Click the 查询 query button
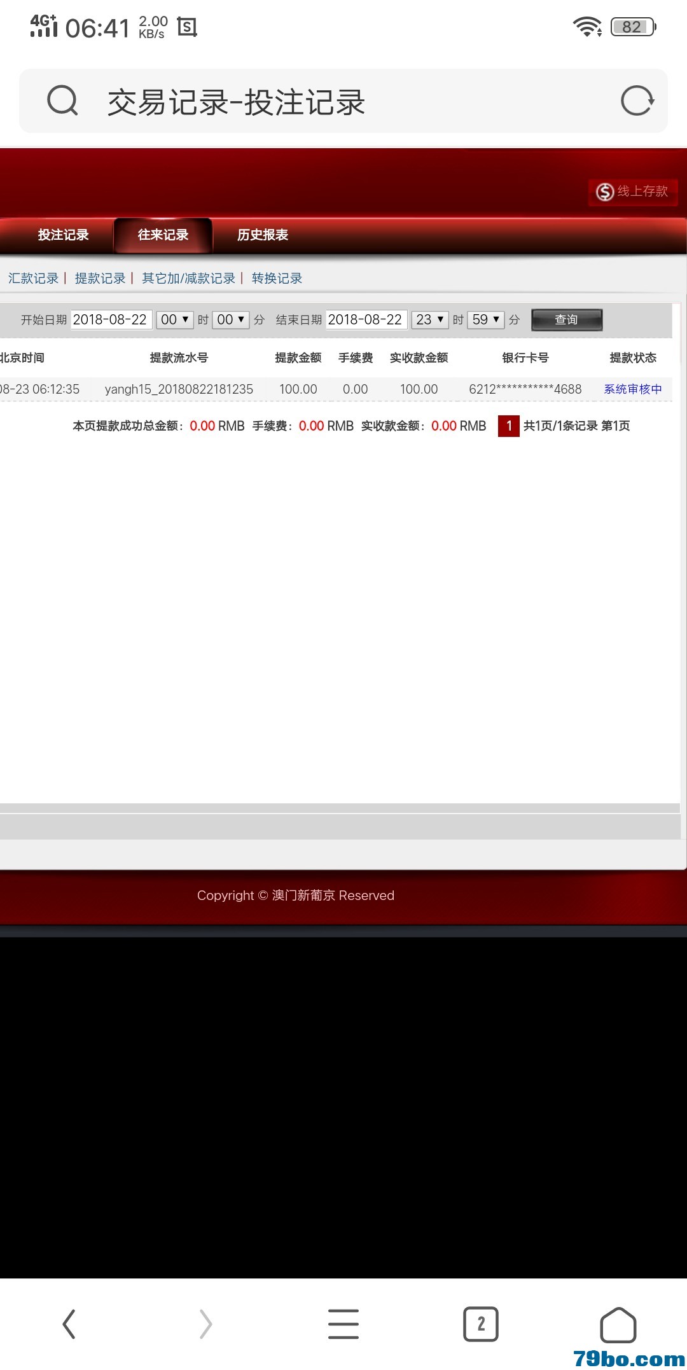The image size is (687, 1370). pos(566,320)
